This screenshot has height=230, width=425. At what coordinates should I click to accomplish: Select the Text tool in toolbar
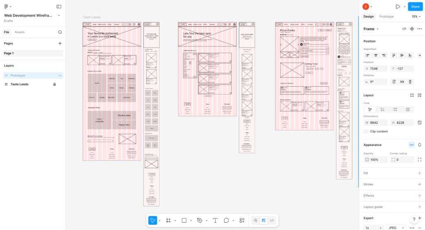tap(215, 220)
